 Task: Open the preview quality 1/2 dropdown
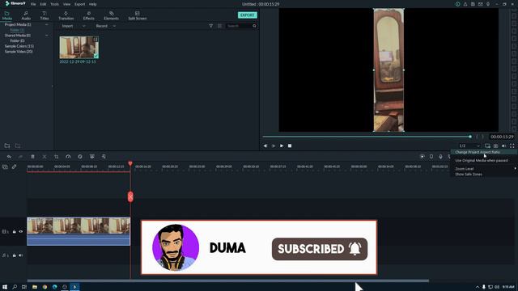point(469,145)
